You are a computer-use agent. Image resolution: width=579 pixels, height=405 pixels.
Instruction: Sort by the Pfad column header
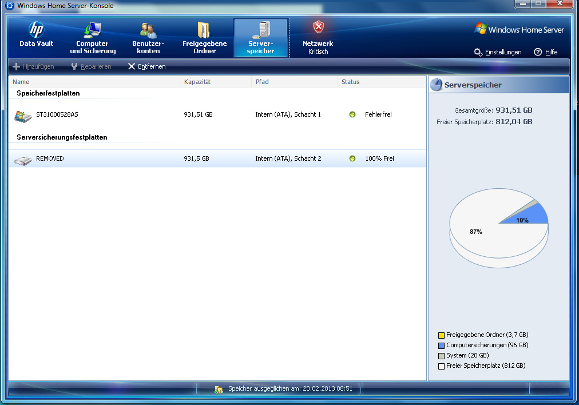294,82
